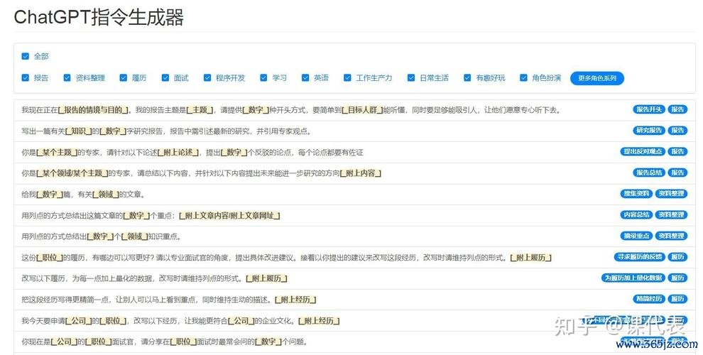Click the 资料整理 tag beside 摘录重点
This screenshot has height=355, width=703.
(x=671, y=236)
